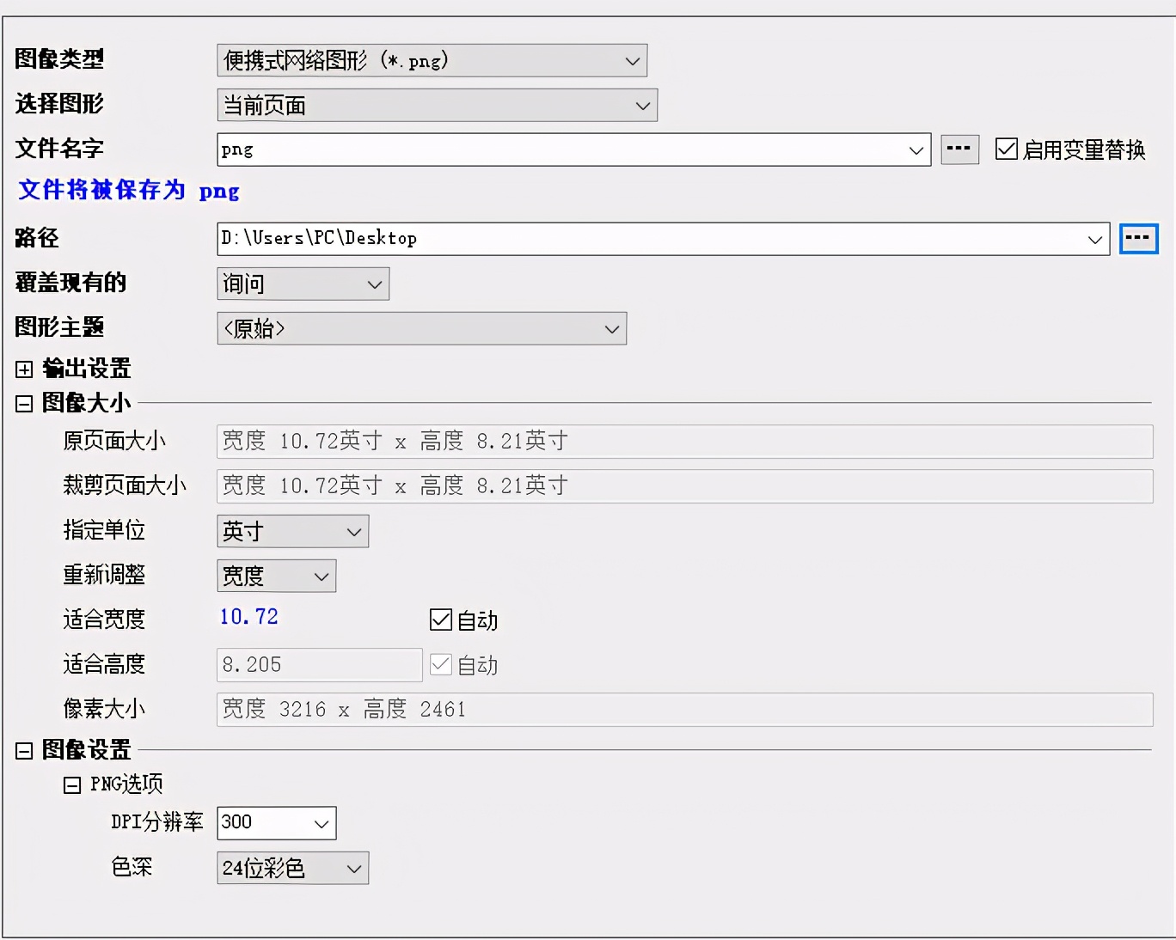Viewport: 1176px width, 940px height.
Task: Expand the 路径 dropdown arrow
Action: (1095, 240)
